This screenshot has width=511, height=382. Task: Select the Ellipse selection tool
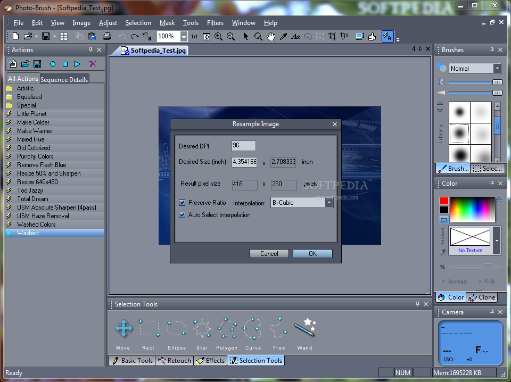point(176,328)
